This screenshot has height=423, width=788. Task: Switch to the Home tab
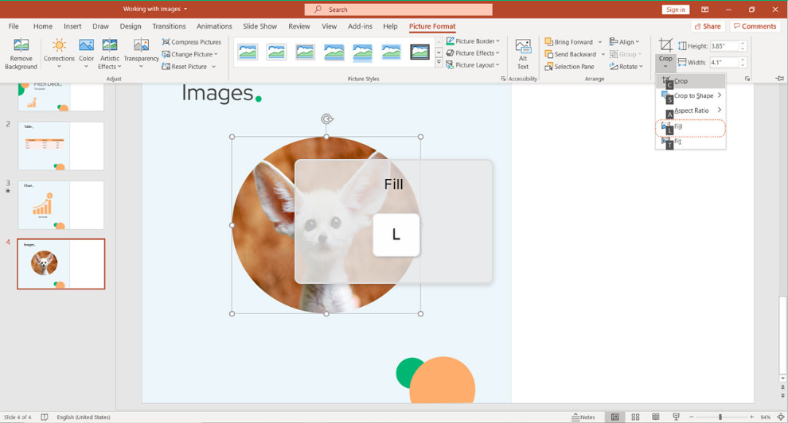[43, 26]
